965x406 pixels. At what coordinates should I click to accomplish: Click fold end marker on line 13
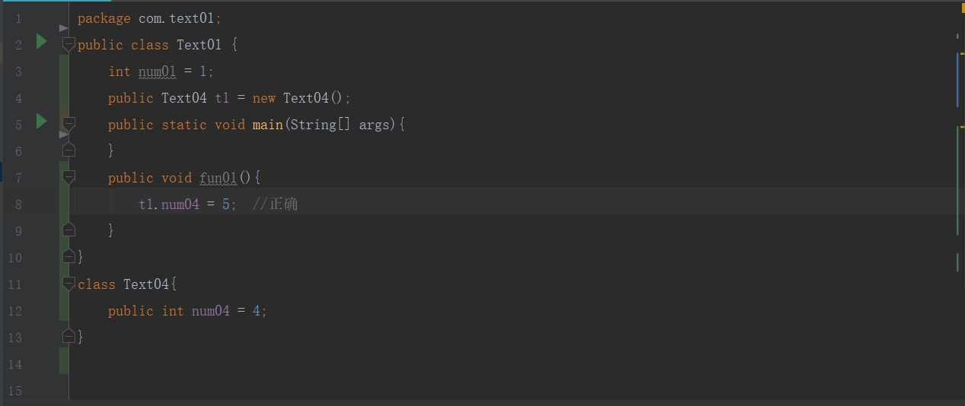68,335
